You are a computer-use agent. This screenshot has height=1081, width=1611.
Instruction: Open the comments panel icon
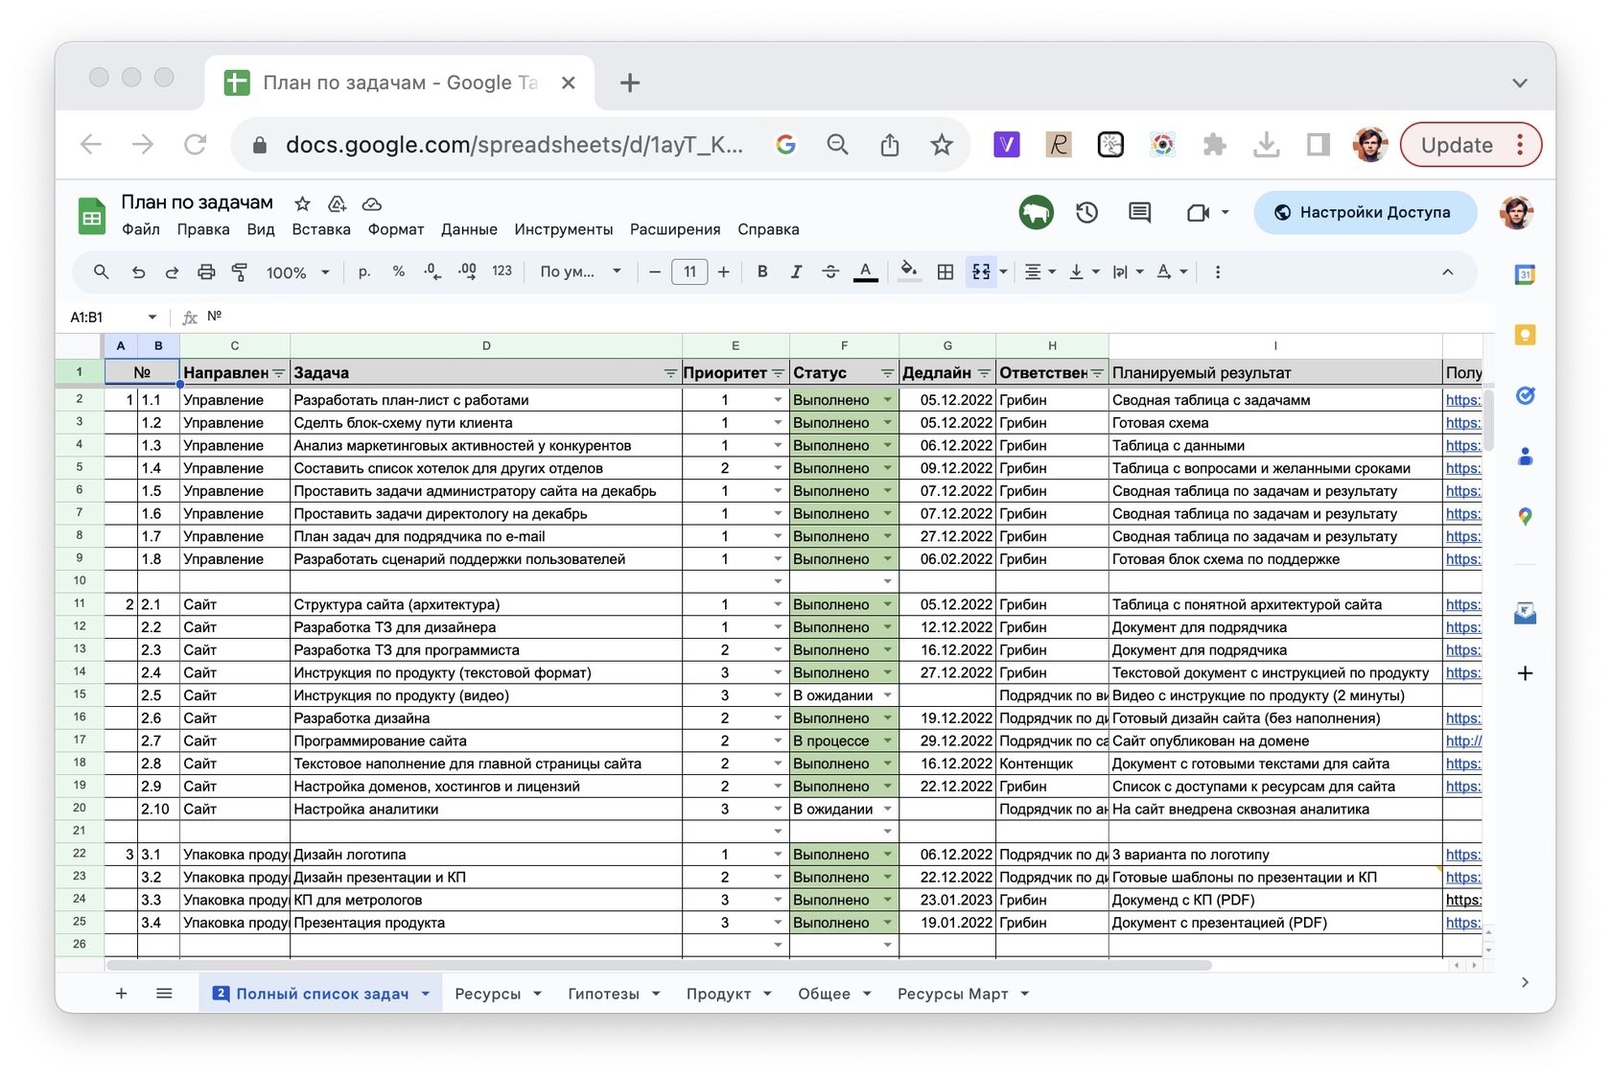click(1139, 213)
